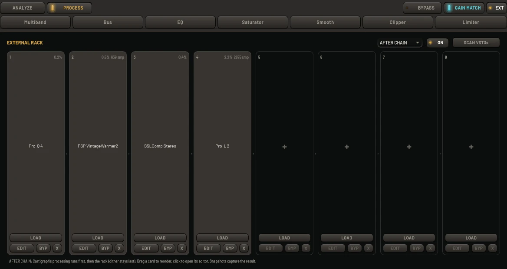
Task: Add a plugin with slot 5 plus icon
Action: coord(285,147)
